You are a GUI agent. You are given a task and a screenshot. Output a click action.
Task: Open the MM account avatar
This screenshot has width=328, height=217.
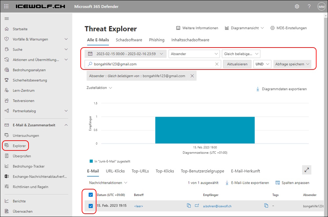pyautogui.click(x=321, y=7)
